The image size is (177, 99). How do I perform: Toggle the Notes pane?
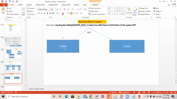(x=113, y=92)
